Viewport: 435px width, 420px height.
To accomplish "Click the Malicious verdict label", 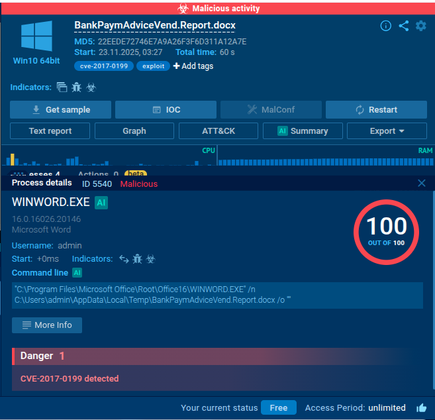I will [139, 184].
